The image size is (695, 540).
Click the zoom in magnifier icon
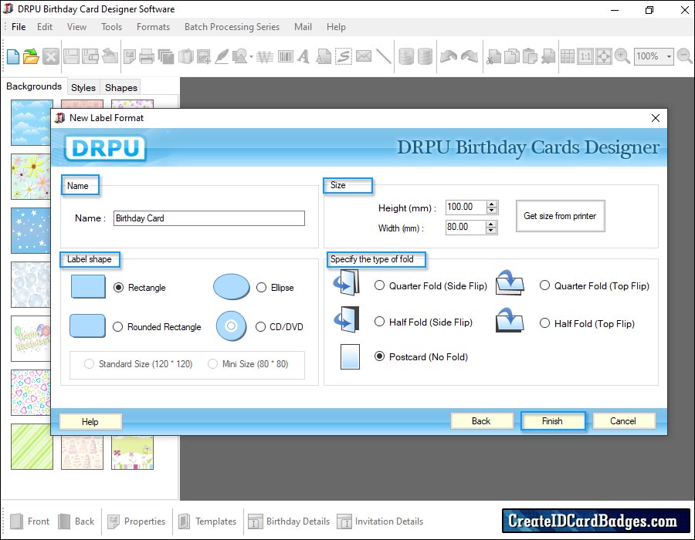(622, 56)
